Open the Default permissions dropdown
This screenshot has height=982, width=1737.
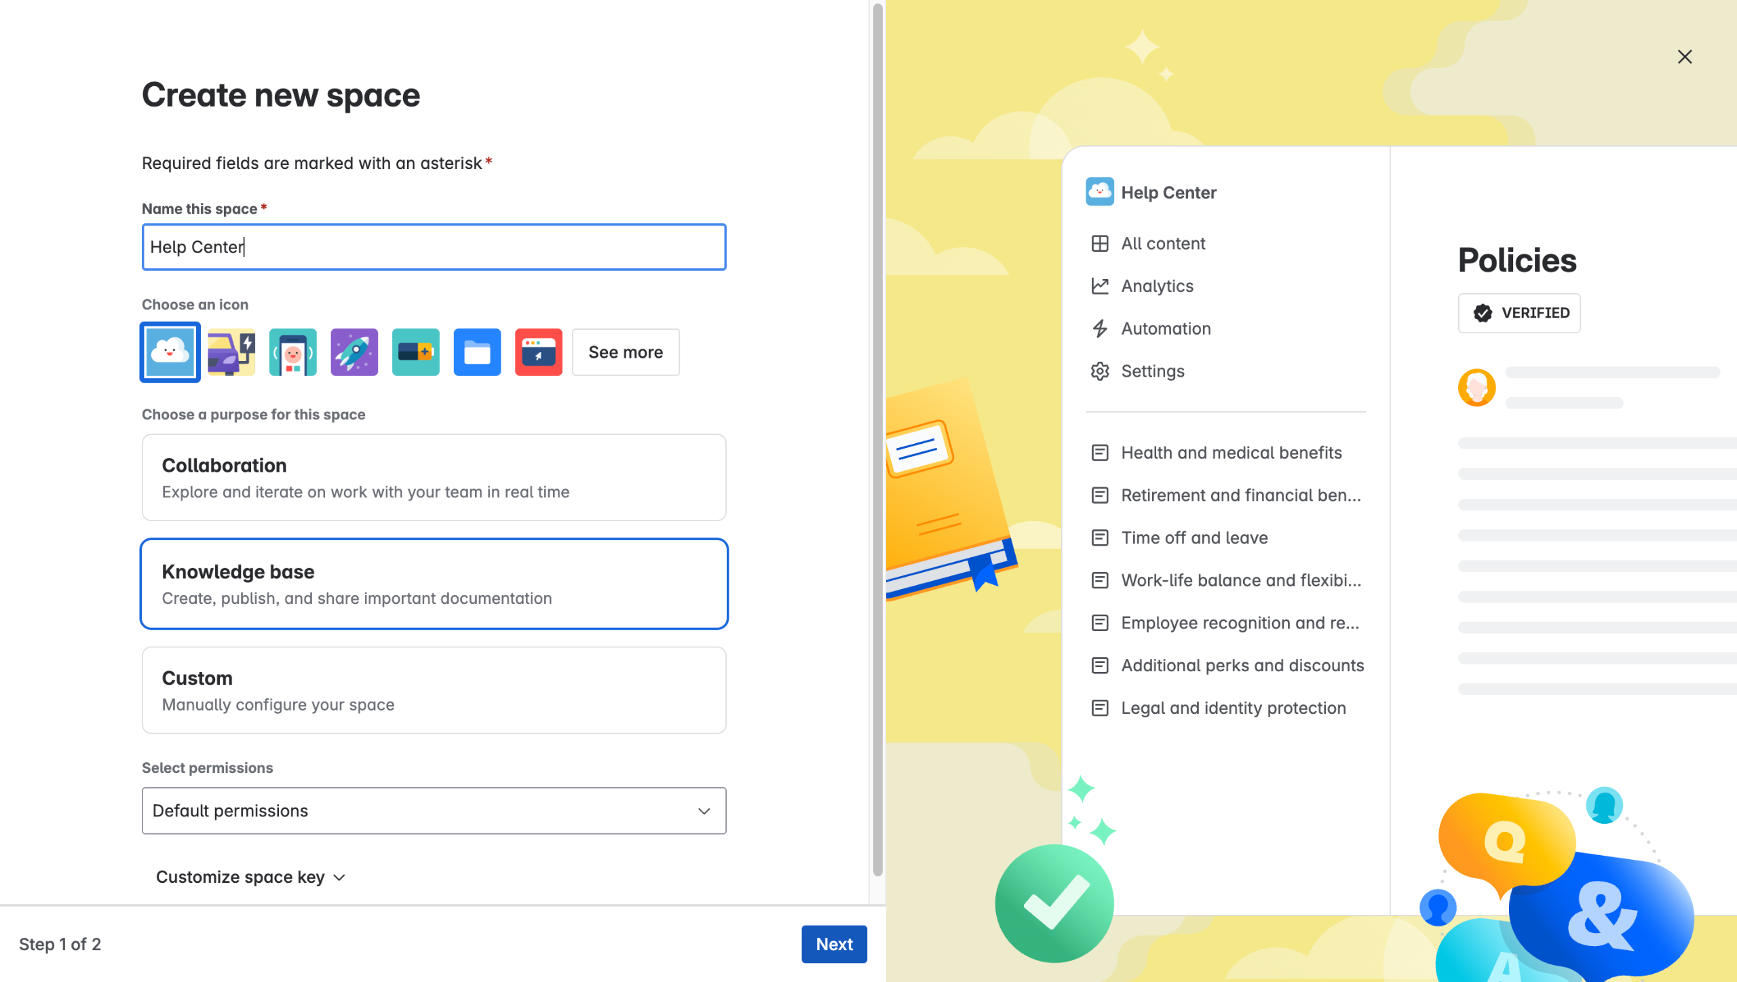tap(434, 811)
